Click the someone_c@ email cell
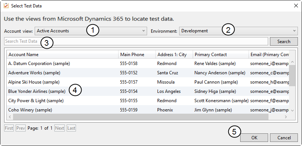The width and height of the screenshot is (302, 146). coord(270,73)
